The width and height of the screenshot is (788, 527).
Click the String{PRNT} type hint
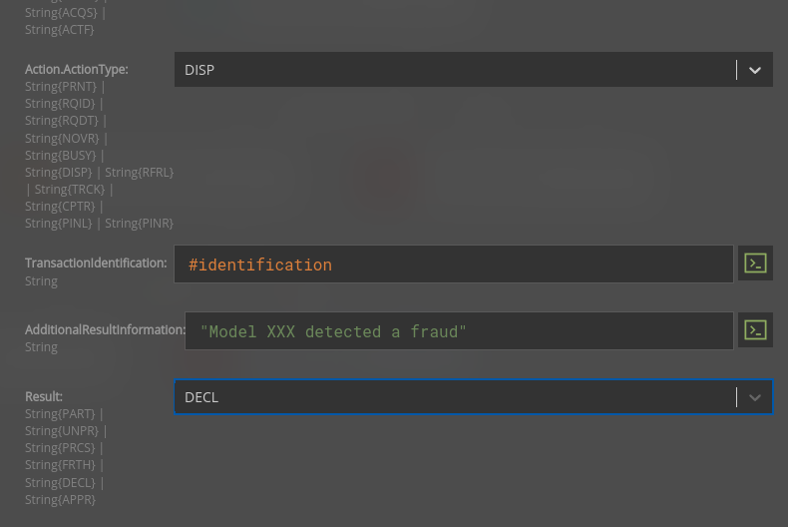click(x=60, y=87)
